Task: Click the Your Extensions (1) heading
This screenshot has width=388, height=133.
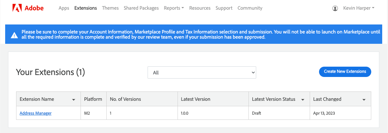Action: tap(50, 72)
